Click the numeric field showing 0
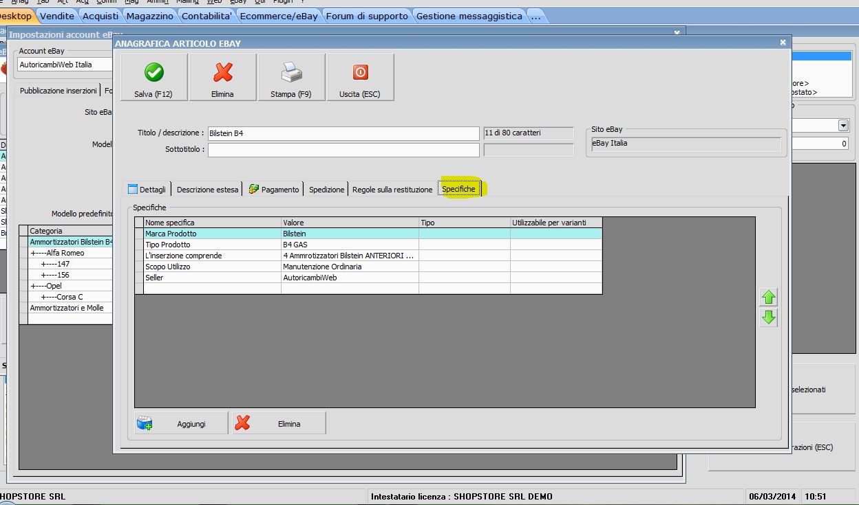 pyautogui.click(x=821, y=144)
